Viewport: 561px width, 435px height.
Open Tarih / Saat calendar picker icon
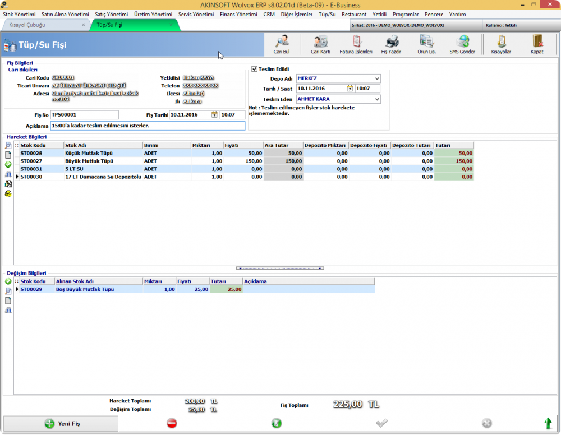coord(350,88)
